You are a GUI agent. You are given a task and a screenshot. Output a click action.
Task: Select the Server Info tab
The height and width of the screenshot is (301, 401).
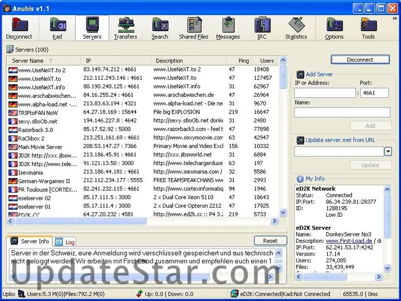click(x=30, y=241)
